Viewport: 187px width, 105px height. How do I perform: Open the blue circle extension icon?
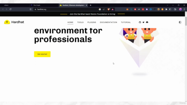pyautogui.click(x=151, y=9)
